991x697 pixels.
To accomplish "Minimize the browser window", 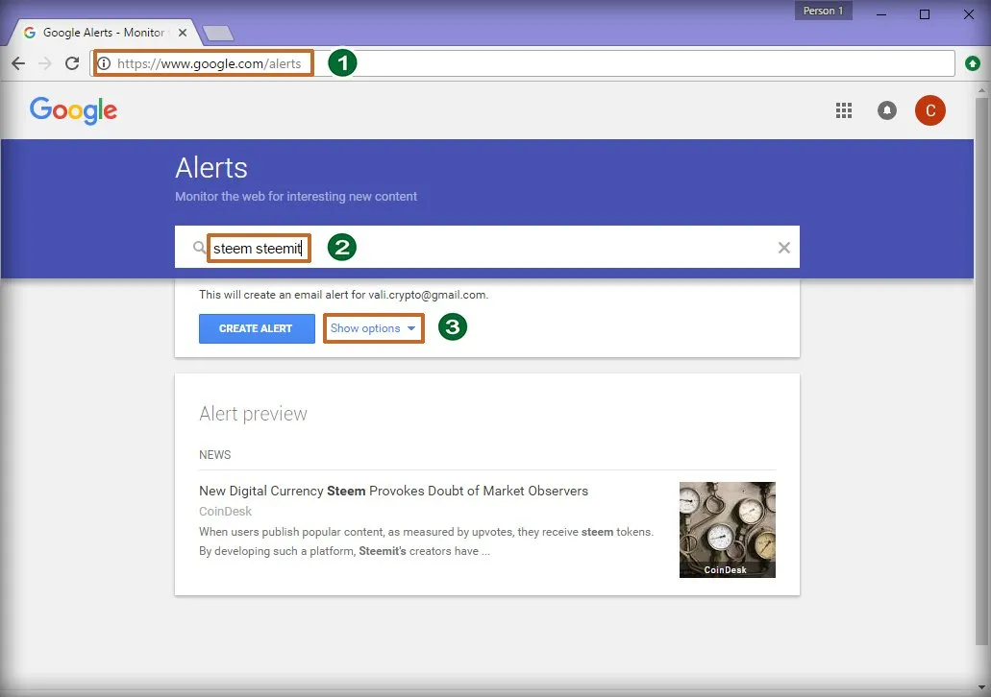I will [x=881, y=13].
